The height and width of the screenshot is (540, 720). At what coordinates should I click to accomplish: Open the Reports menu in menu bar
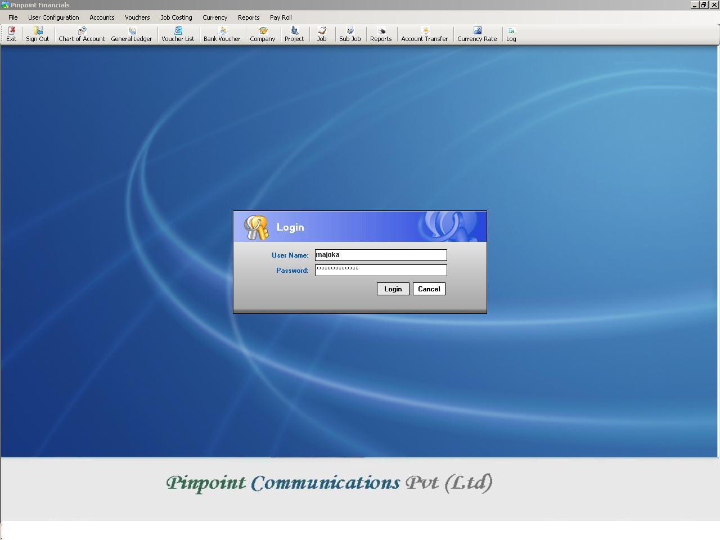tap(249, 17)
